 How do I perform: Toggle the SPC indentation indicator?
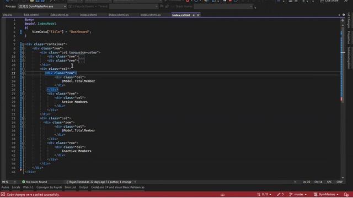tap(329, 182)
